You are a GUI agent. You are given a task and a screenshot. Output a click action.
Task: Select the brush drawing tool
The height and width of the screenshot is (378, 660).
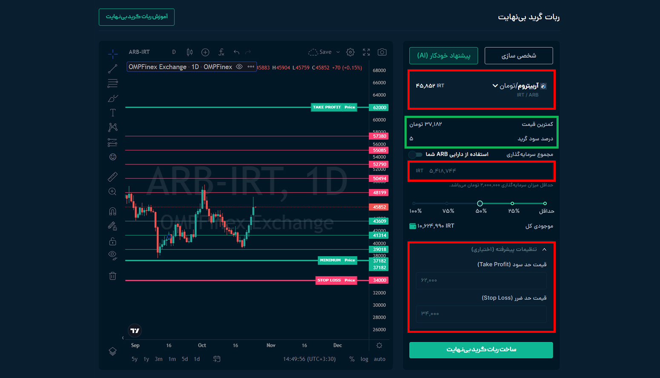click(x=112, y=98)
